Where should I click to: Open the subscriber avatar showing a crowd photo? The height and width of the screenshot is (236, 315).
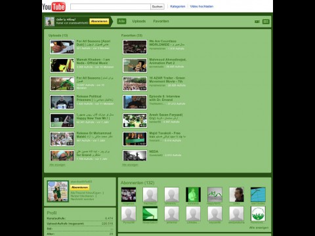click(x=129, y=195)
